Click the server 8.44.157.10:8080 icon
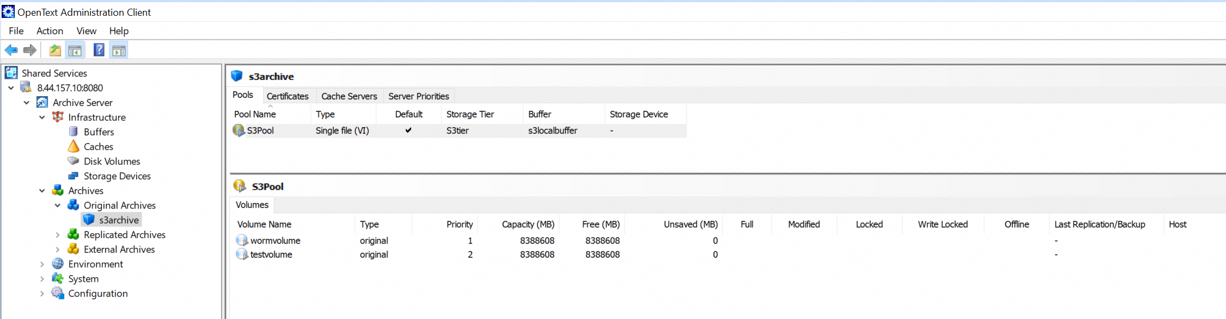Screen dimensions: 1226x319 pos(27,87)
